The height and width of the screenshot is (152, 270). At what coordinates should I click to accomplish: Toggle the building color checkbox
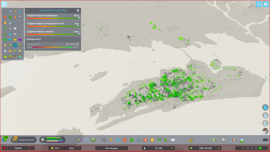coord(78,44)
